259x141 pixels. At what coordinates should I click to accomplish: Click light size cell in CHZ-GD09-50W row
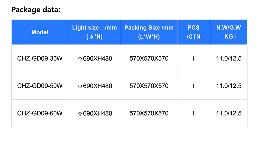(x=95, y=86)
